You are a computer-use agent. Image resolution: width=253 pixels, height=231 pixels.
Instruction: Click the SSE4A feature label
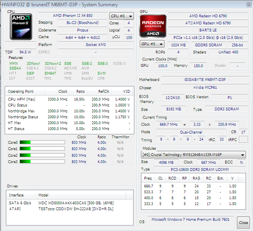point(15,68)
